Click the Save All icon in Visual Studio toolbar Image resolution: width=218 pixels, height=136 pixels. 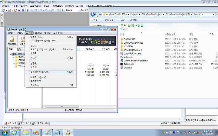[x=23, y=10]
